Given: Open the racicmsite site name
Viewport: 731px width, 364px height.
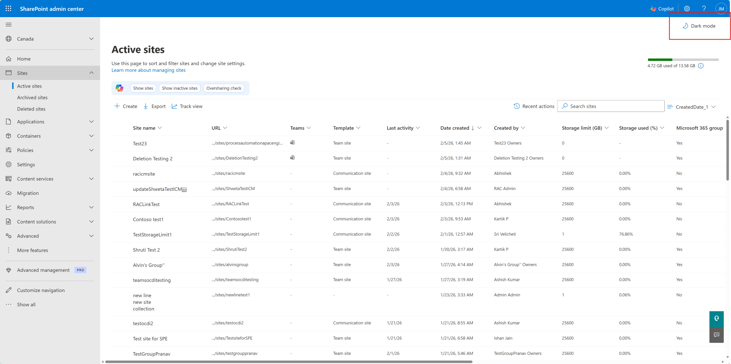Looking at the screenshot, I should [144, 174].
